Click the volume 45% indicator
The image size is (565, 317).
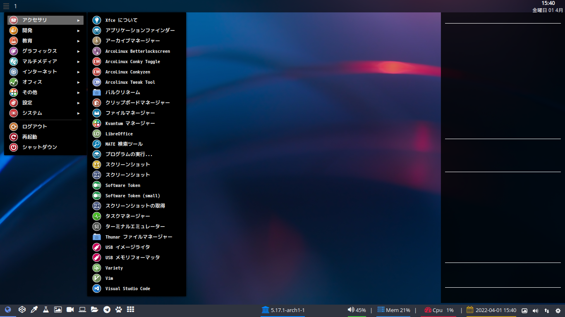[357, 310]
